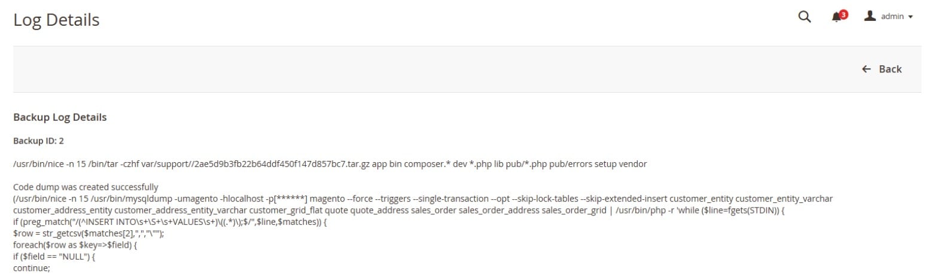This screenshot has height=274, width=929.
Task: Open the admin account menu label
Action: click(x=892, y=17)
